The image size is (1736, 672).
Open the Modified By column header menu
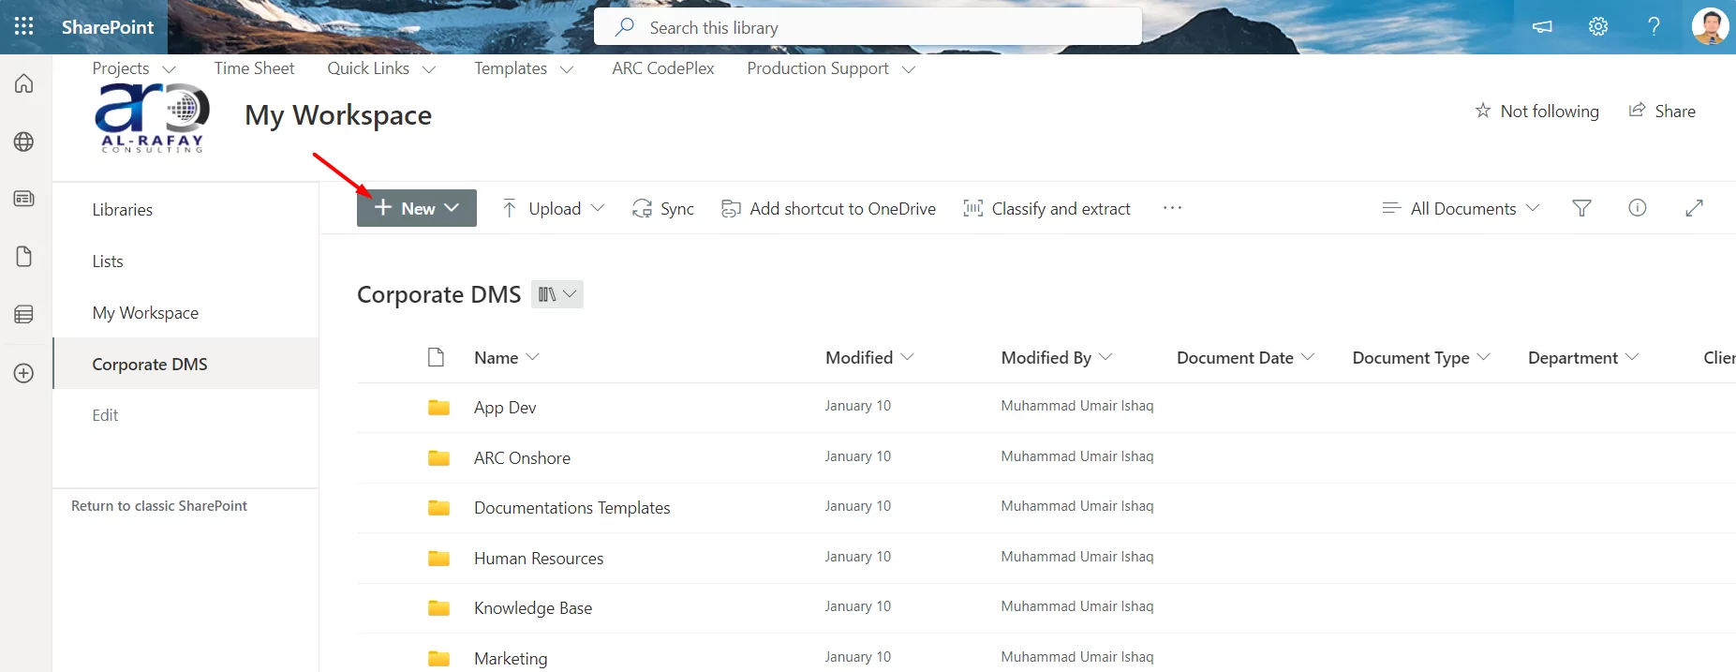[x=1057, y=357]
